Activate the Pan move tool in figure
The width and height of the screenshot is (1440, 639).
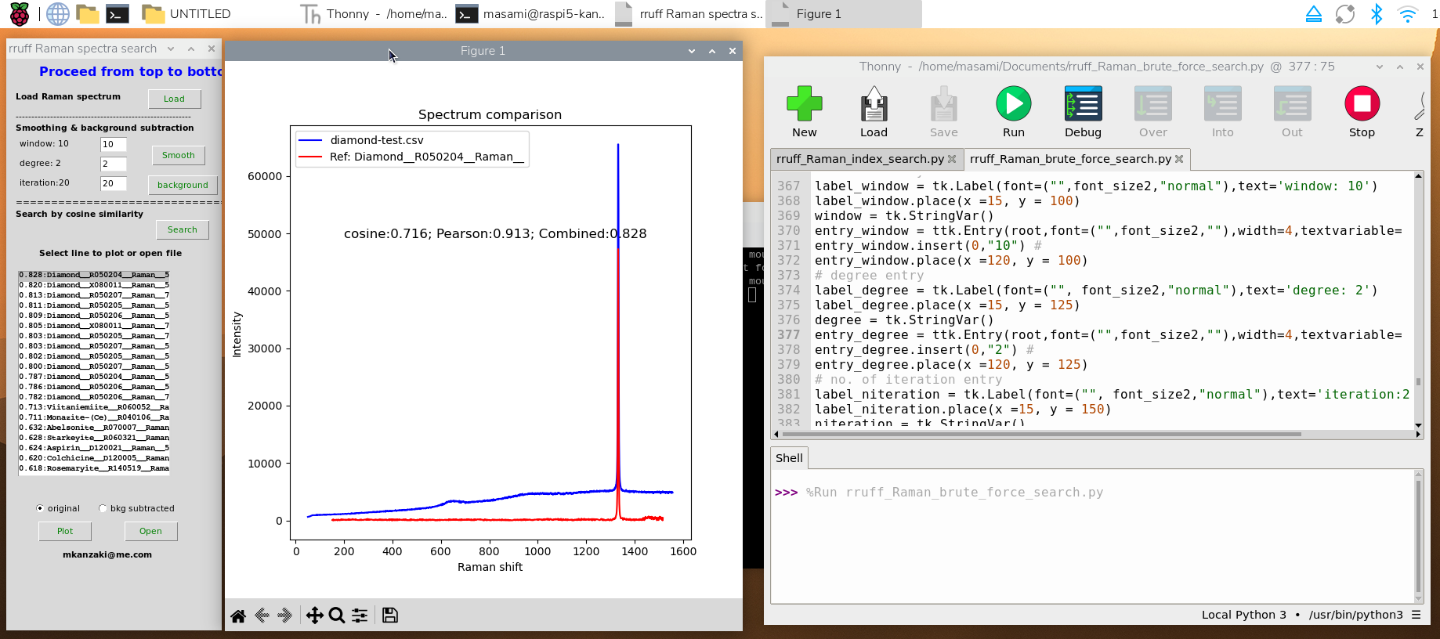point(314,616)
